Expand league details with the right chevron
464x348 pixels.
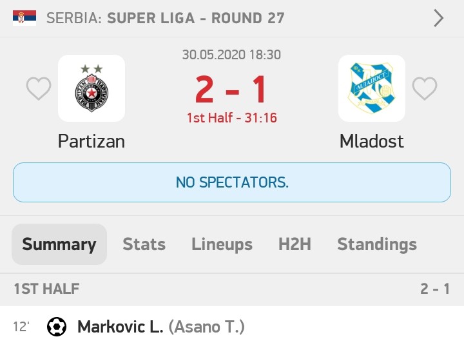439,18
